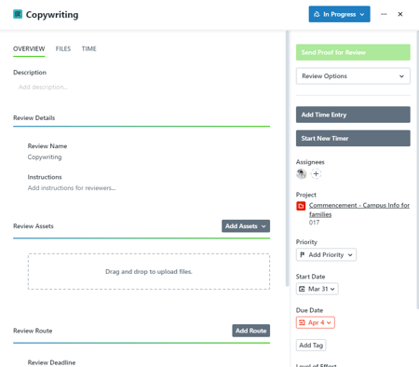Viewport: 419px width, 367px height.
Task: Switch to the TIME tab
Action: click(x=88, y=48)
